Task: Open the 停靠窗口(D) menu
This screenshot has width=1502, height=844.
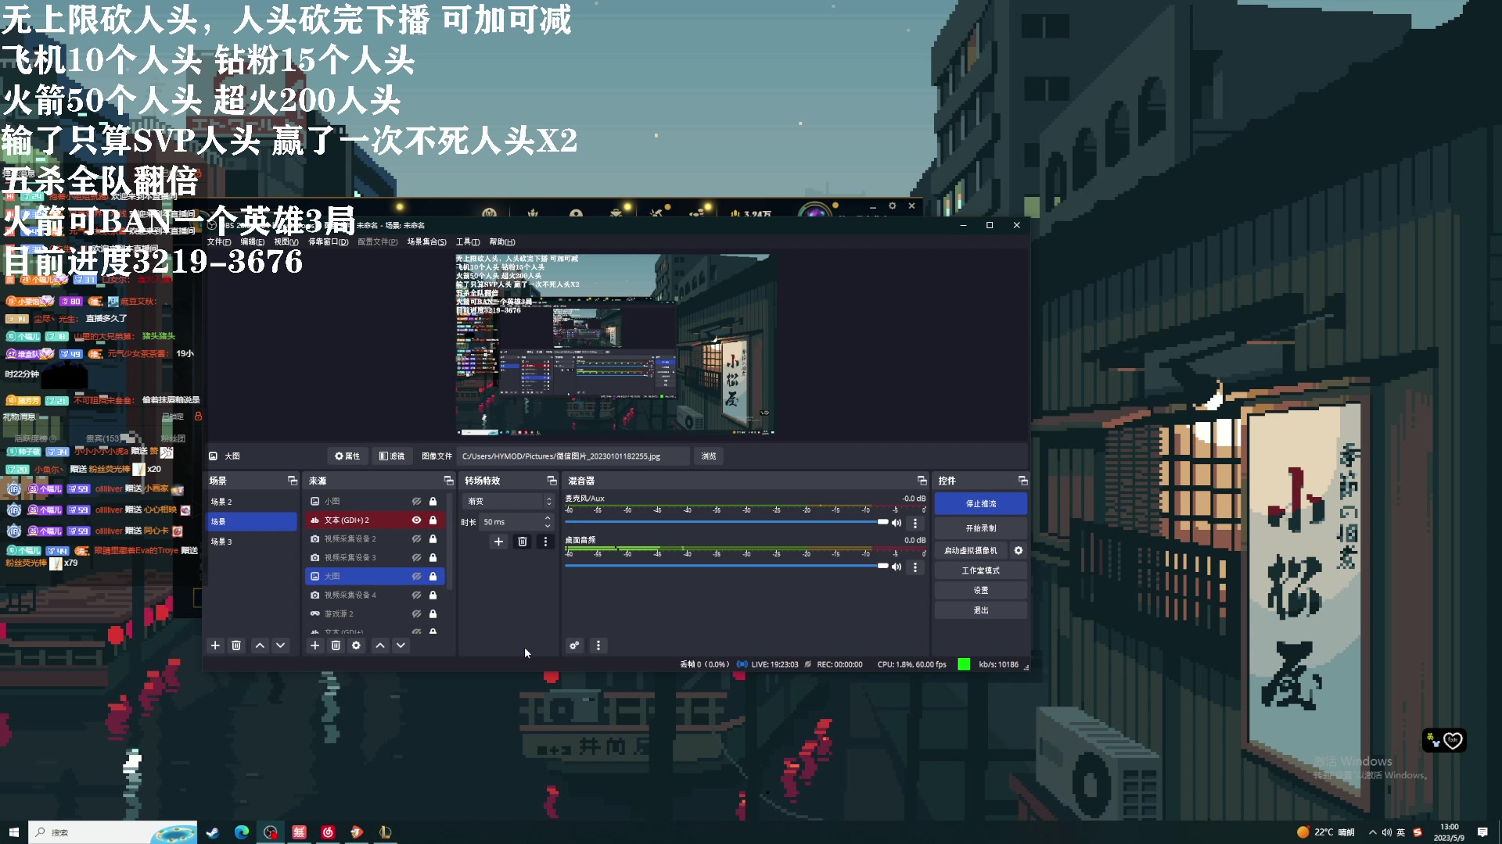Action: point(329,242)
